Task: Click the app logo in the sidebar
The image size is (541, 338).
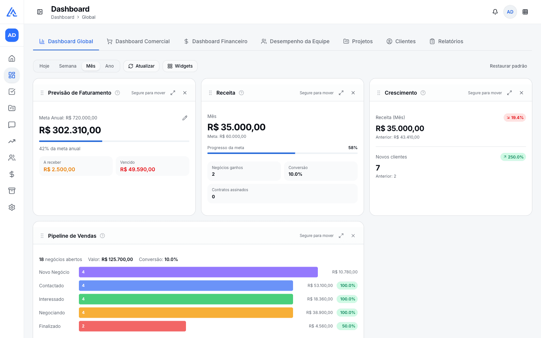Action: click(x=12, y=12)
